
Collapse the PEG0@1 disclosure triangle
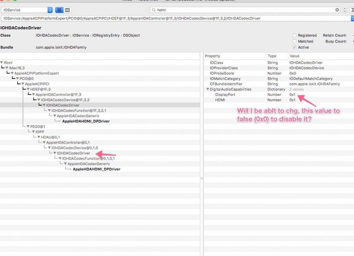[28, 126]
